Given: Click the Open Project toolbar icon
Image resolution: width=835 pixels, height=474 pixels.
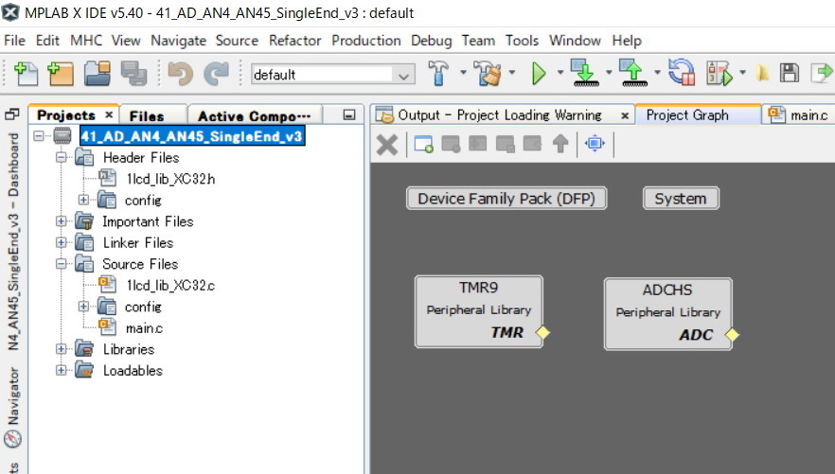Looking at the screenshot, I should point(98,74).
